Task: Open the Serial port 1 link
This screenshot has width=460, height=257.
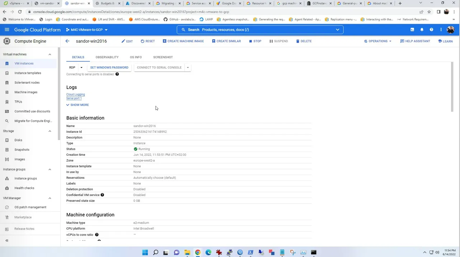Action: point(74,98)
